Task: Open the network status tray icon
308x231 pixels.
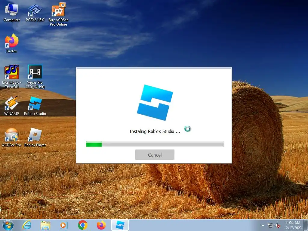Action: point(270,226)
